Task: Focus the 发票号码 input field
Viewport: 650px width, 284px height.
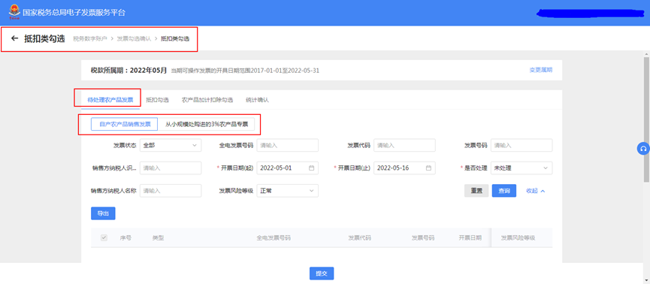Action: (522, 145)
